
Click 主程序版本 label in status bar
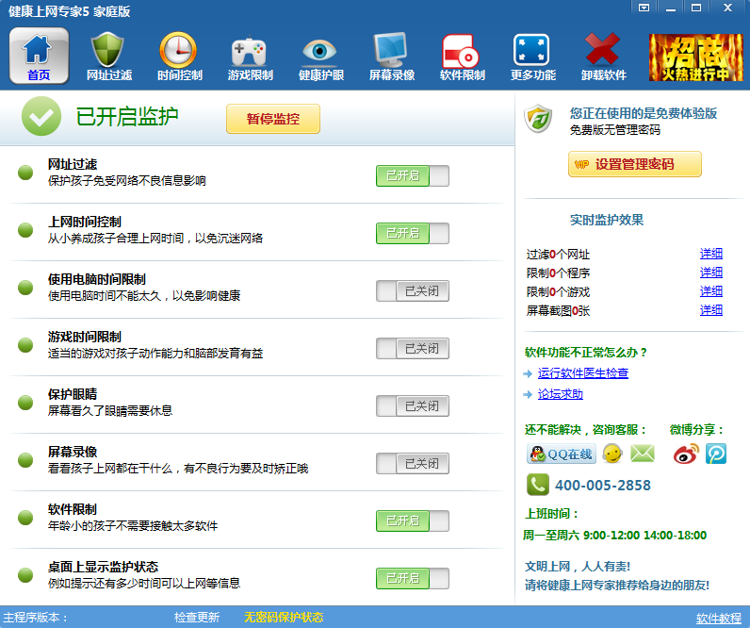click(36, 618)
